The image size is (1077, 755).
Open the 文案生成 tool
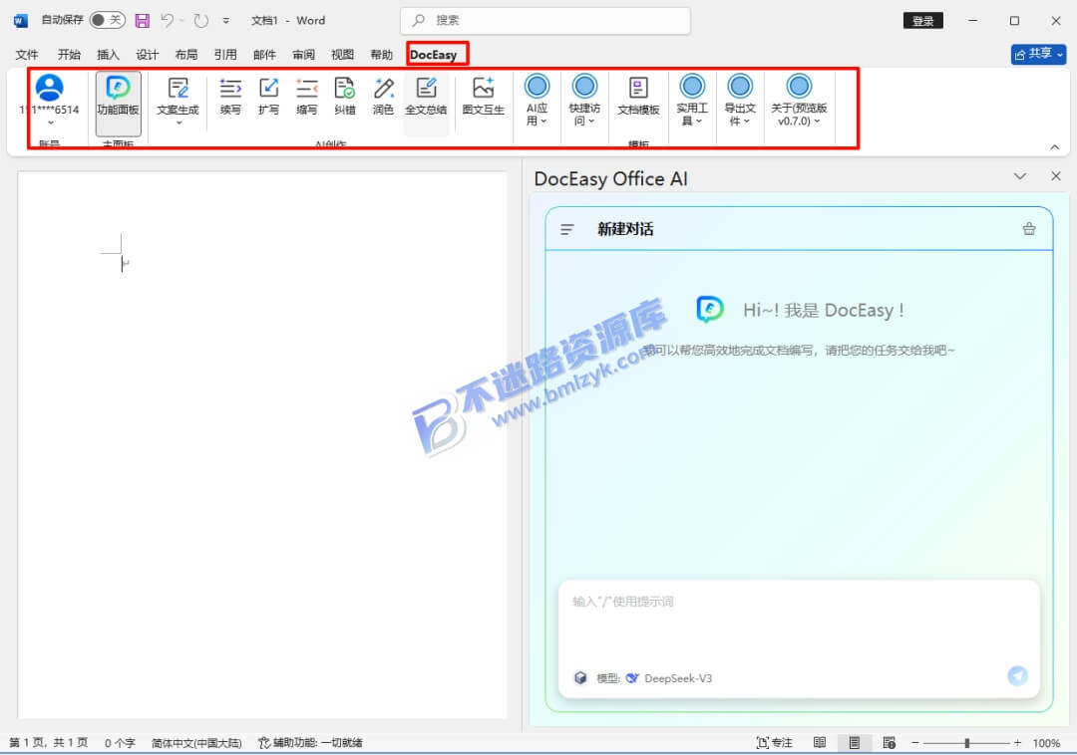[x=178, y=101]
